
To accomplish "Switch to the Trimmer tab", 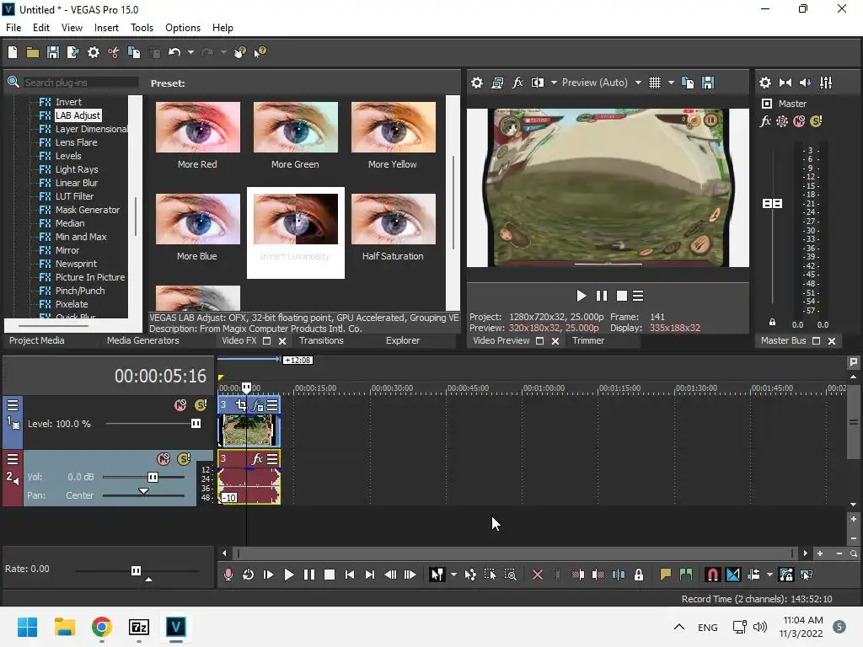I will (x=588, y=340).
